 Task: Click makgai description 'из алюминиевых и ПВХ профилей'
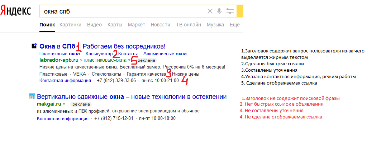point(118,111)
